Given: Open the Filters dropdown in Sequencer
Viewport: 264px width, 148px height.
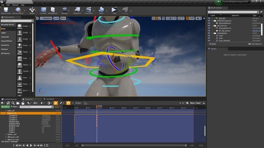Looking at the screenshot, I should tap(14, 107).
